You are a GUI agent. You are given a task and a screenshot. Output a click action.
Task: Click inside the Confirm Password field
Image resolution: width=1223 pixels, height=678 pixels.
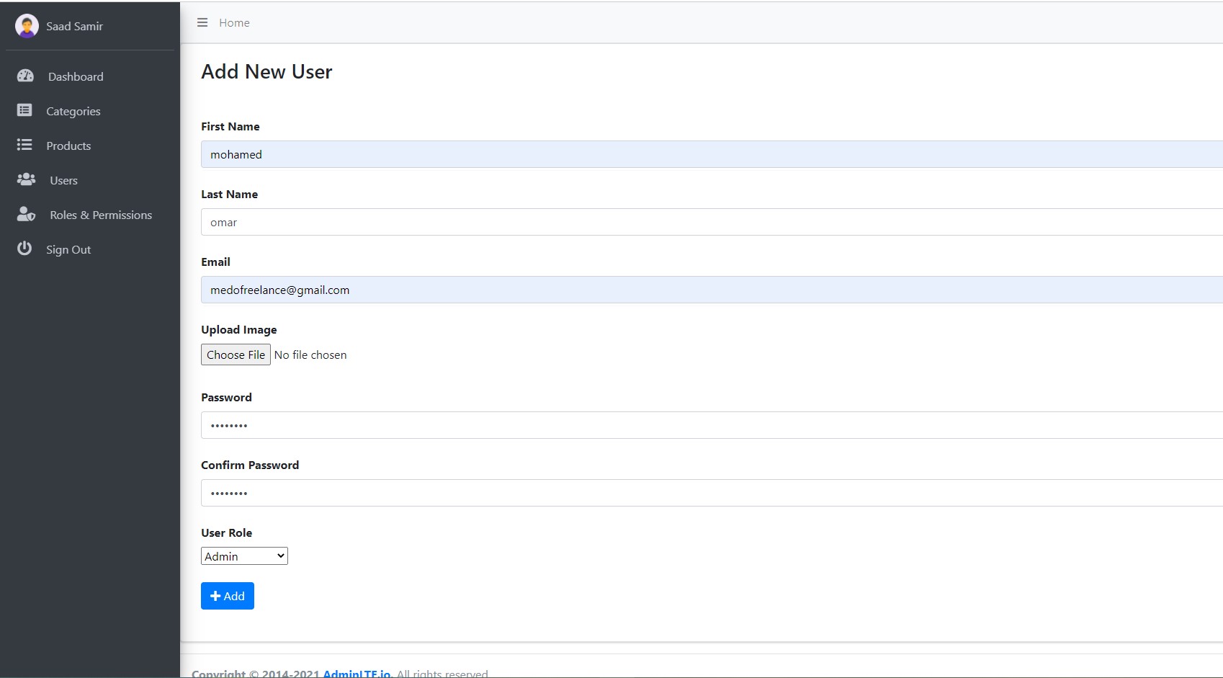click(x=504, y=493)
